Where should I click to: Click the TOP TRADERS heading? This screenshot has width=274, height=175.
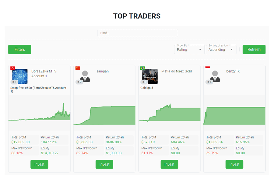point(137,16)
